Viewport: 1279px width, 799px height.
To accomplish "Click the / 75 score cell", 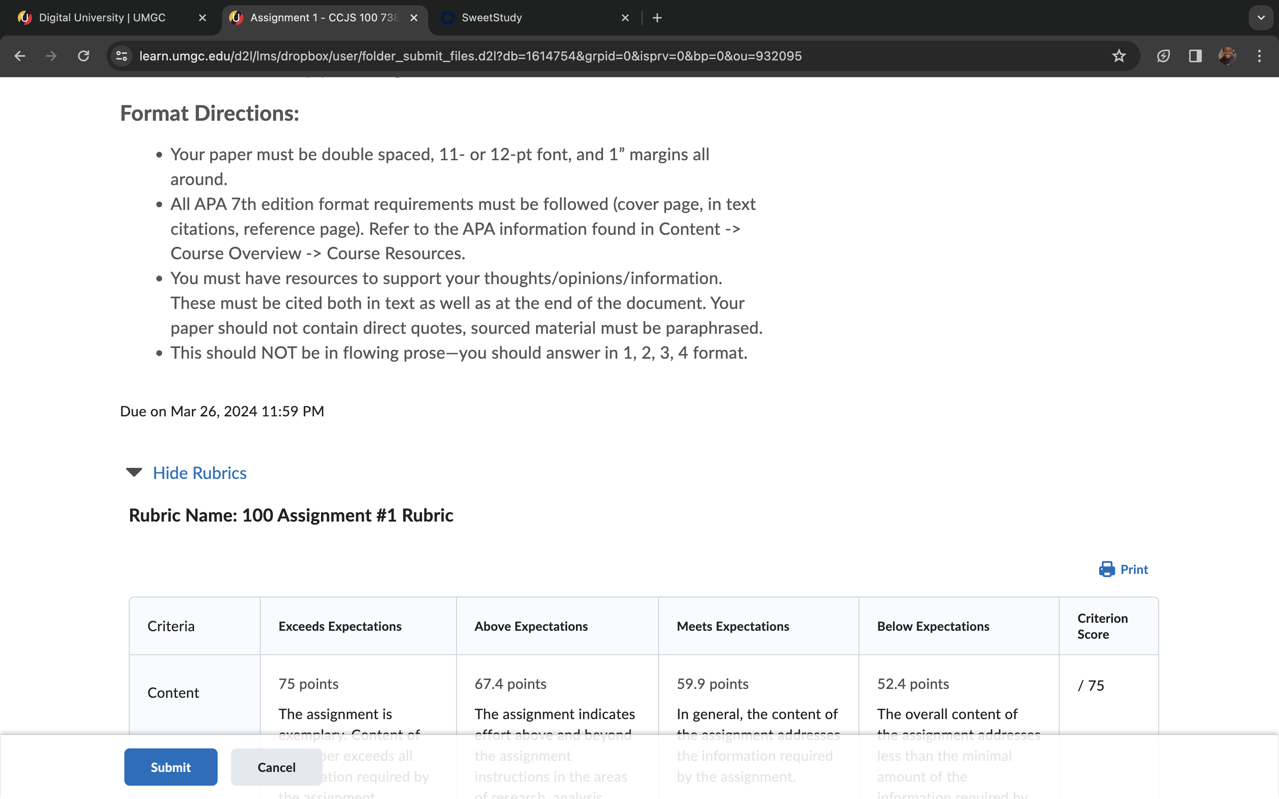I will tap(1091, 685).
